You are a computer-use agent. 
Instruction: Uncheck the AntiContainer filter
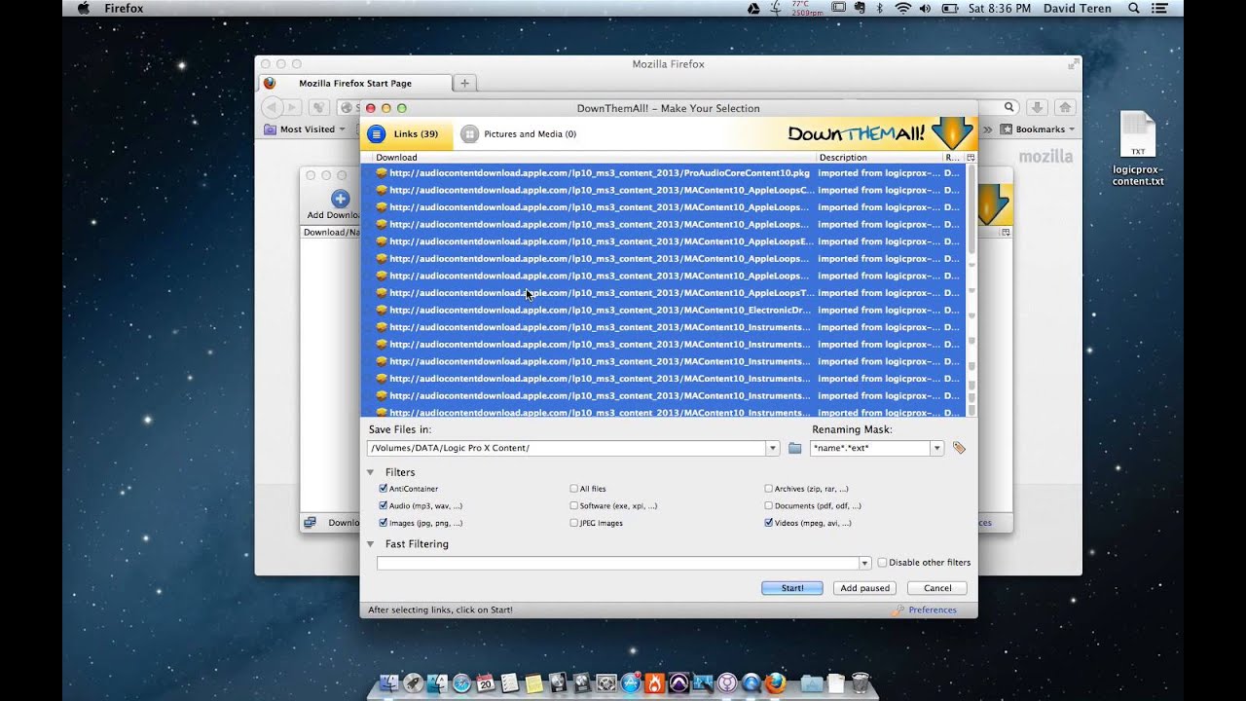383,489
